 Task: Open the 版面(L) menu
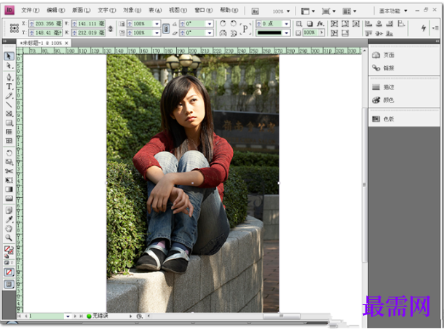pyautogui.click(x=81, y=10)
